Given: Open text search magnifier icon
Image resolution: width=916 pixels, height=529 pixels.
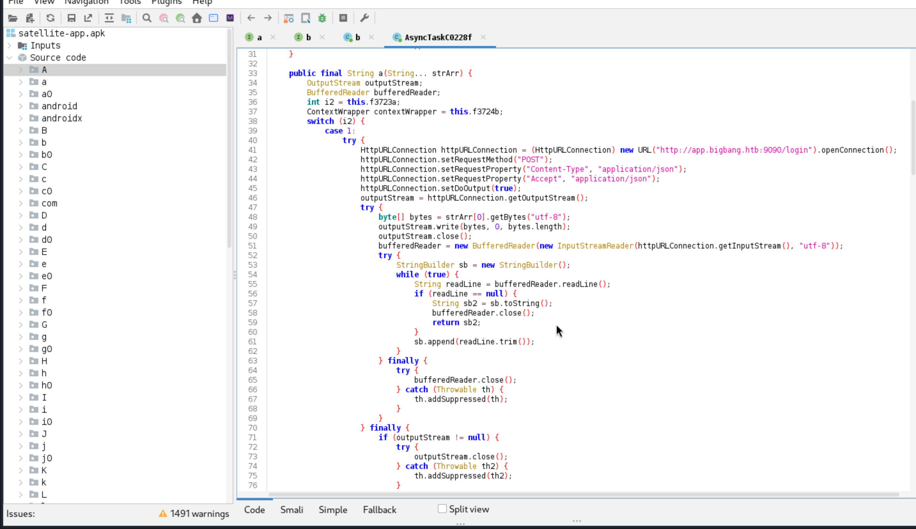Looking at the screenshot, I should pyautogui.click(x=147, y=18).
